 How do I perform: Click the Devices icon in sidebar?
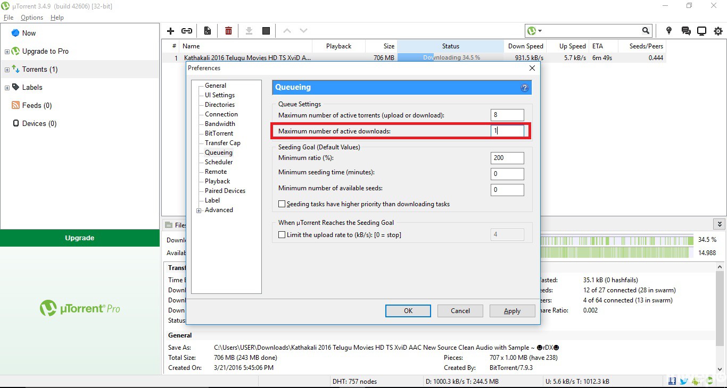pos(15,123)
